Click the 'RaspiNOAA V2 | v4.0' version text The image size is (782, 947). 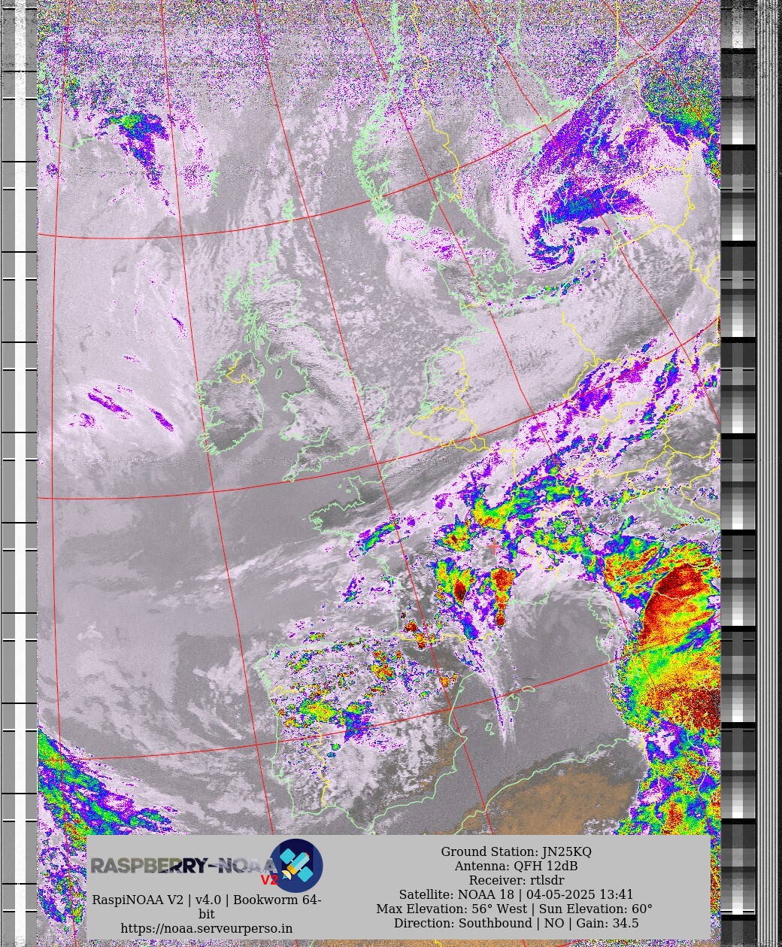tap(207, 906)
